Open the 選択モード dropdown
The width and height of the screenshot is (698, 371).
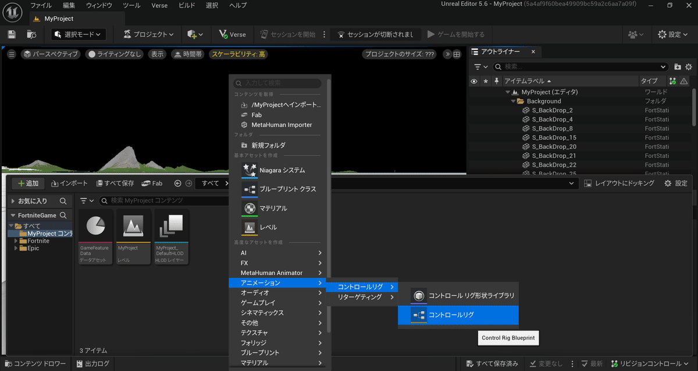79,35
